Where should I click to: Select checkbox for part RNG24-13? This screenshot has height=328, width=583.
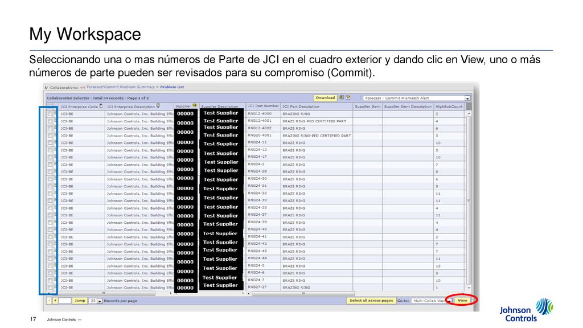tap(50, 150)
